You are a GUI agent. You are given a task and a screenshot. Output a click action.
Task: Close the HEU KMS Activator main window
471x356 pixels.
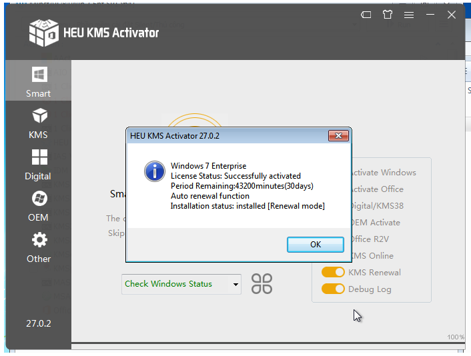(x=452, y=15)
